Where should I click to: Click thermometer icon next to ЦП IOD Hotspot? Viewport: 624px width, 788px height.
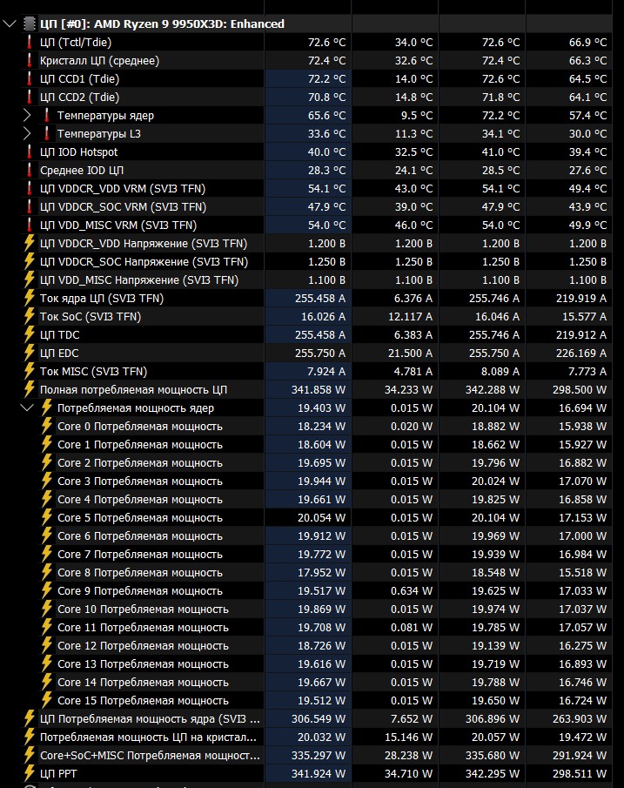click(x=30, y=152)
